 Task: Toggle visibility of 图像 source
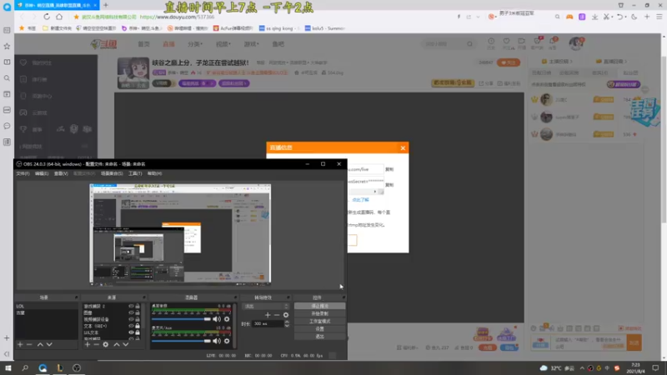tap(131, 312)
